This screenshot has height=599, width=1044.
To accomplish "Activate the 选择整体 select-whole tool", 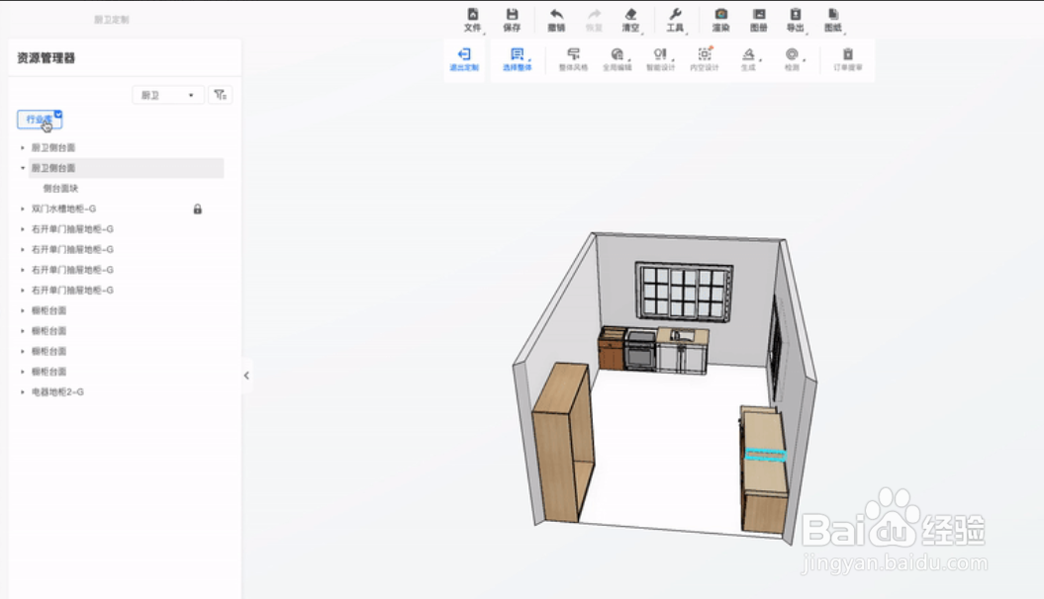I will (517, 59).
